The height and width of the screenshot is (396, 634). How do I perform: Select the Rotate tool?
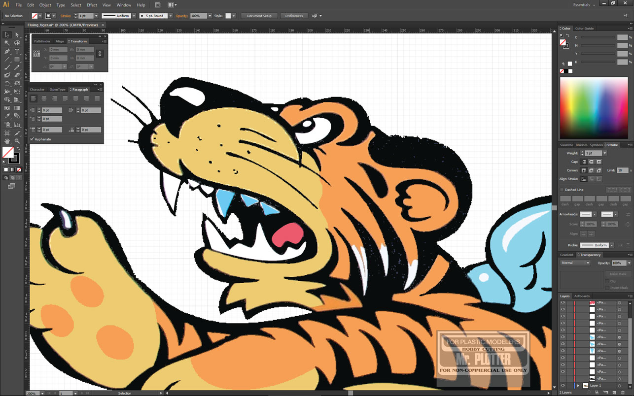pos(7,84)
